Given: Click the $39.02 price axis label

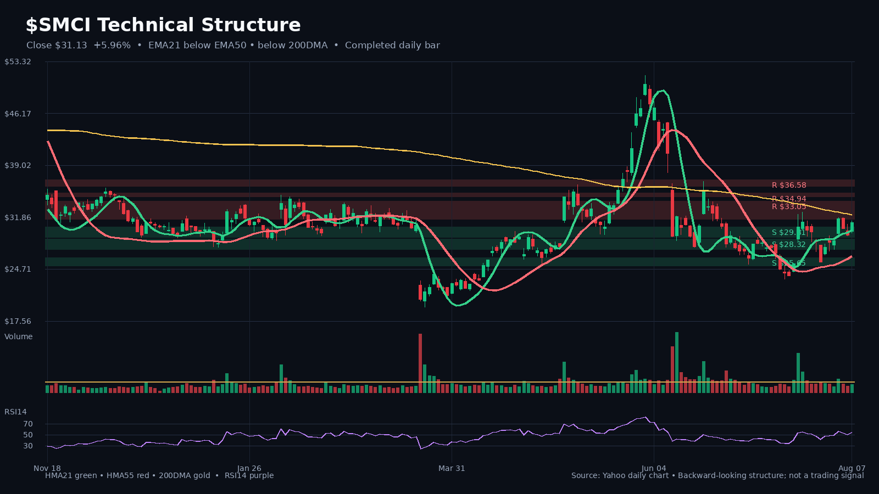Looking at the screenshot, I should 18,165.
